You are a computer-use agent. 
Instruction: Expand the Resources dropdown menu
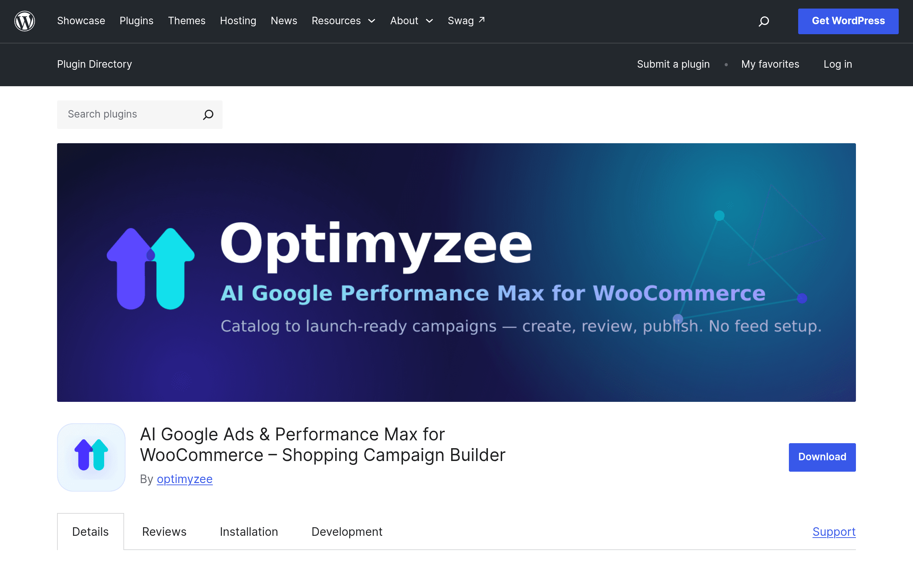tap(343, 21)
